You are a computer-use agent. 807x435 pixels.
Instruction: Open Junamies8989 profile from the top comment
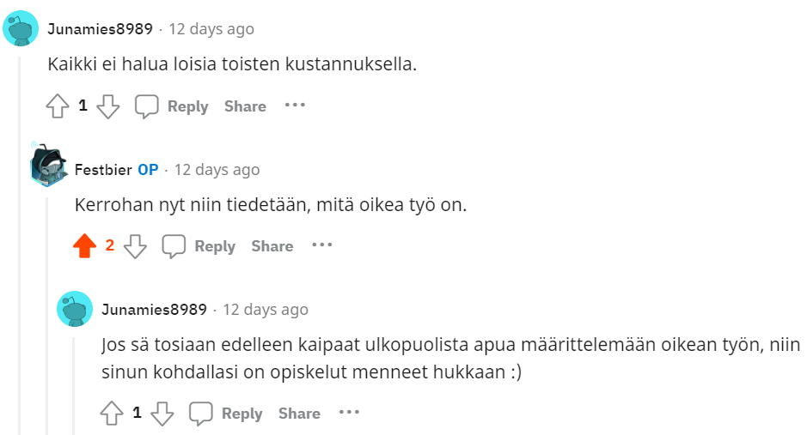point(100,29)
